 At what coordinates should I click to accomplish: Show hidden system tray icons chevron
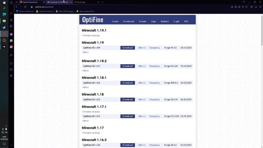pos(6,126)
